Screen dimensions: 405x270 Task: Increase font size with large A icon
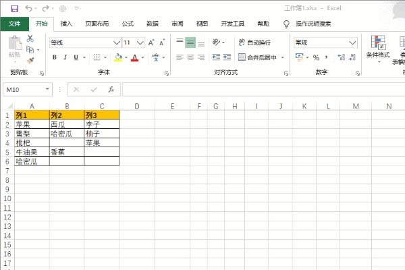[x=151, y=43]
